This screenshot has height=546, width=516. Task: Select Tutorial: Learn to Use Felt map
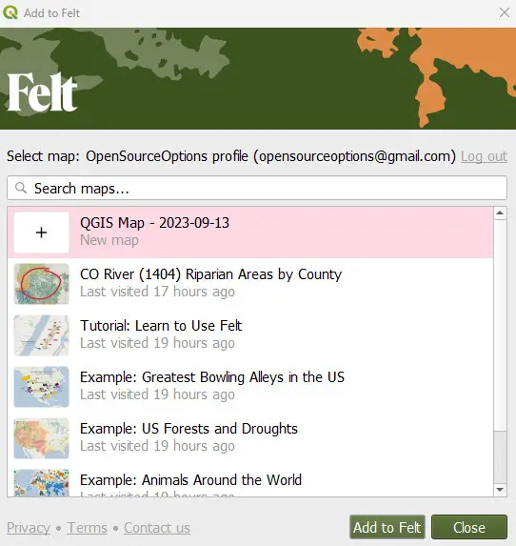250,335
